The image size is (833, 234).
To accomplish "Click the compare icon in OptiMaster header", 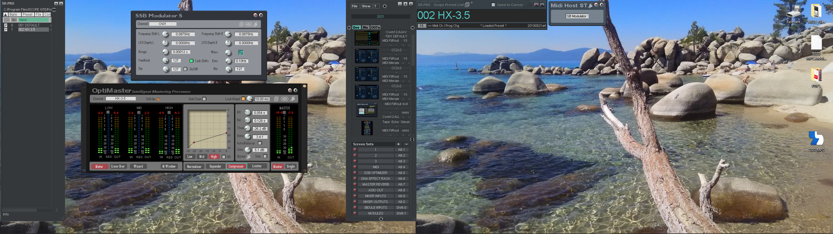I will [284, 99].
